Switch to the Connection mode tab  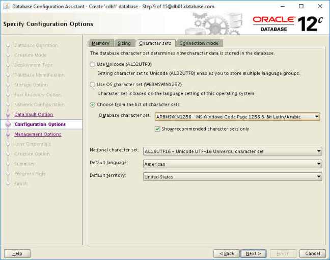pyautogui.click(x=199, y=43)
